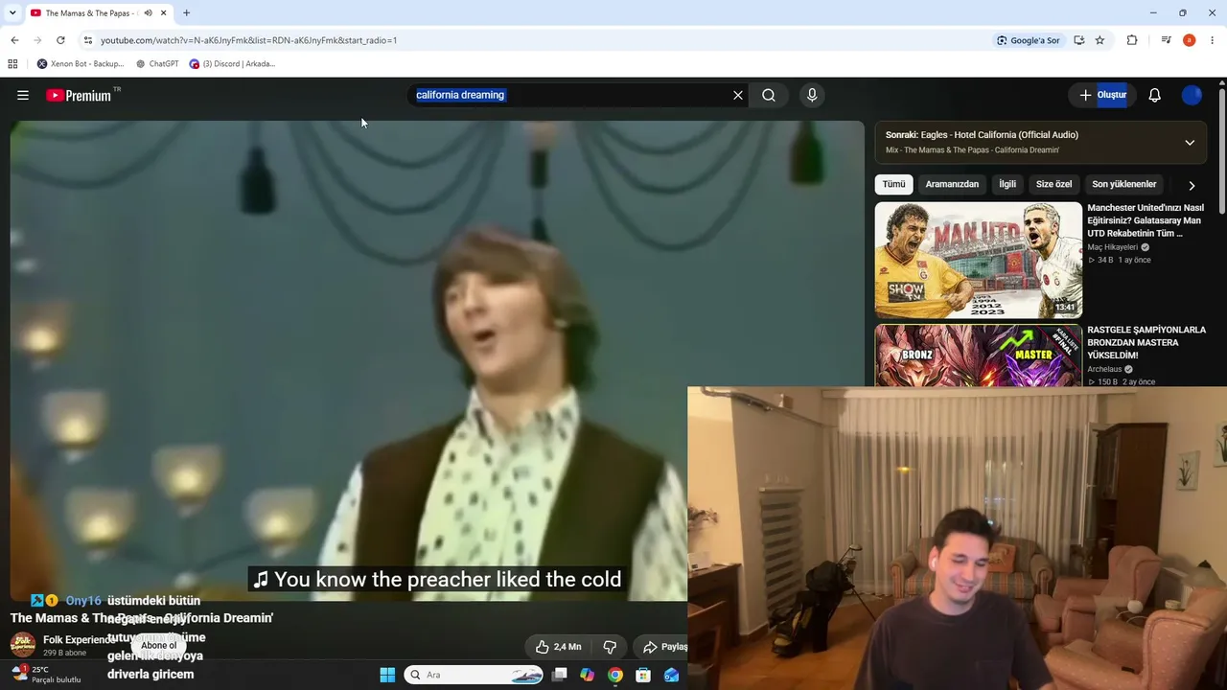Open the Chrome apps grid shortcut
The width and height of the screenshot is (1227, 690).
point(12,64)
